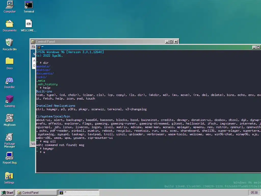
Task: Minimize the terminal window
Action: click(254, 47)
